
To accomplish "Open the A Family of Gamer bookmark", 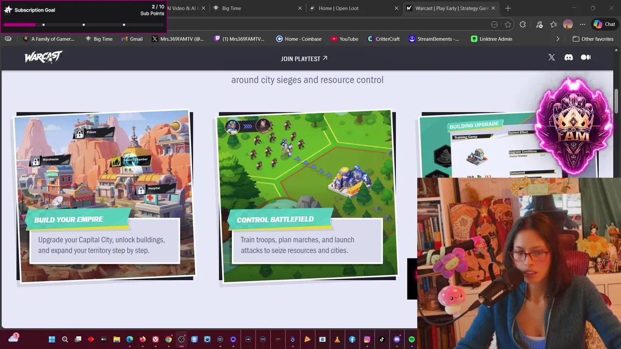I will (x=49, y=39).
